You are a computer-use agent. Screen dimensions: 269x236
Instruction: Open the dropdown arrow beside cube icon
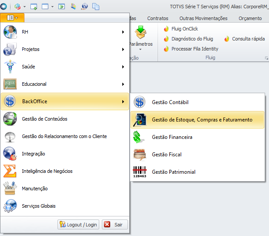tap(24, 7)
